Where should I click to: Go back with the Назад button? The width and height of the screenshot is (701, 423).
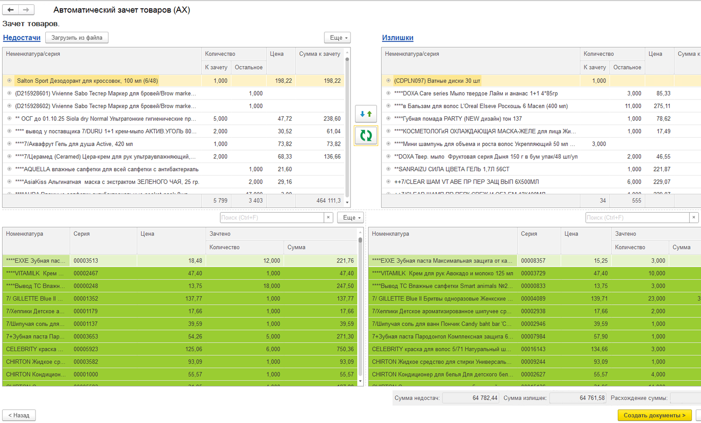pos(19,415)
